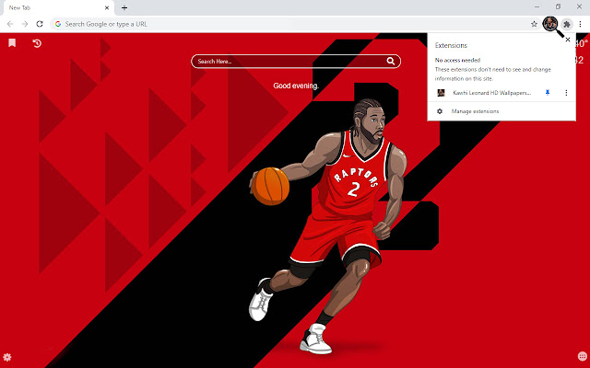This screenshot has height=368, width=590.
Task: Minimize the browser window
Action: (537, 6)
